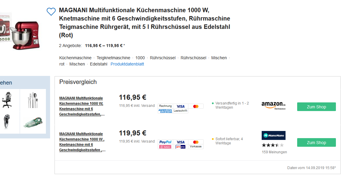
Task: Open the Produktdatenblatt link
Action: [127, 64]
